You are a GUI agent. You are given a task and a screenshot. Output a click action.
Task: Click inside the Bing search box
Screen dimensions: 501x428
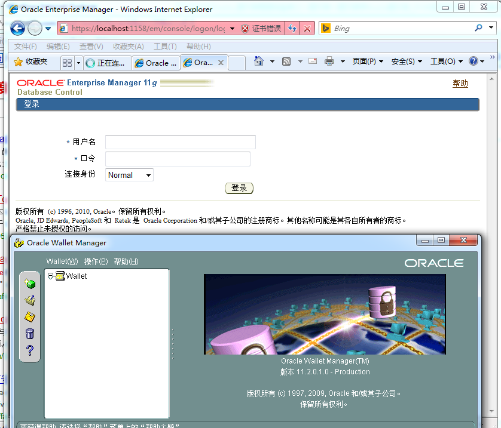point(402,29)
